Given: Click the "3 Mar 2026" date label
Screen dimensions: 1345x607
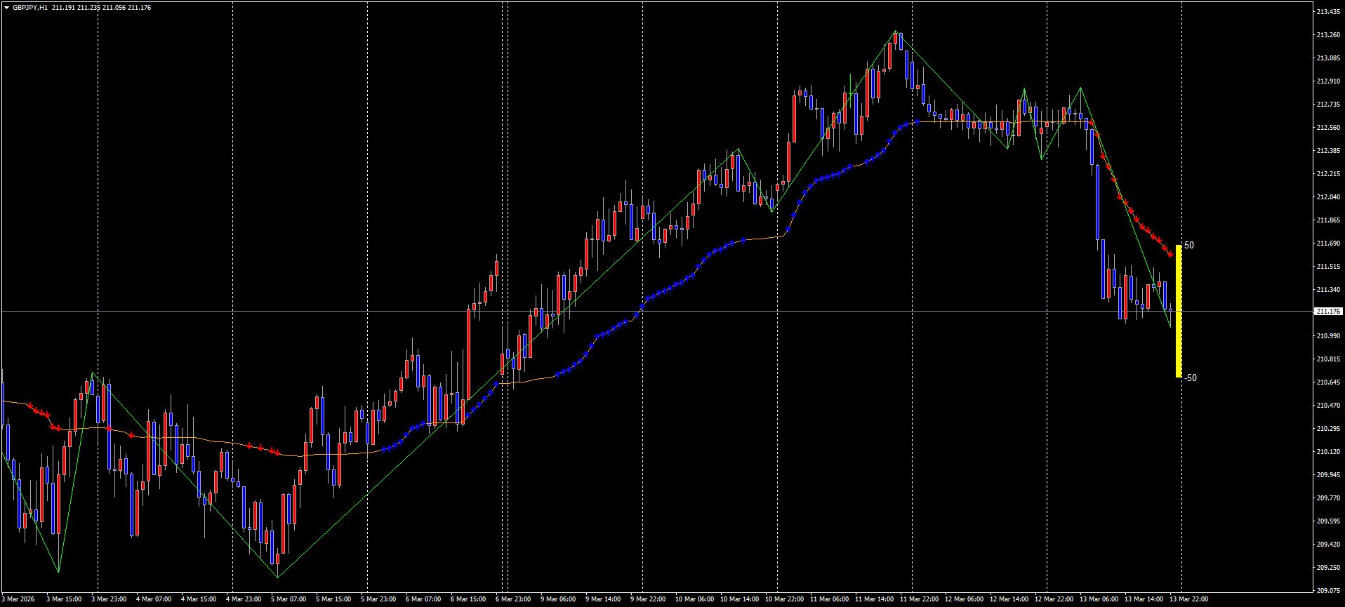Looking at the screenshot, I should pos(18,599).
